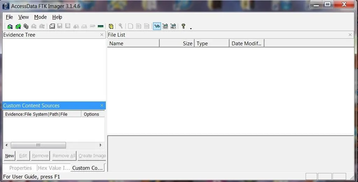Click the Export Logical Image AD1 icon
Image resolution: width=358 pixels, height=182 pixels.
68,26
